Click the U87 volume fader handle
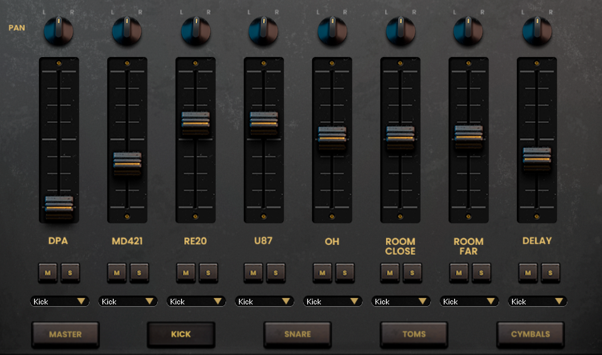This screenshot has width=602, height=355. click(264, 124)
